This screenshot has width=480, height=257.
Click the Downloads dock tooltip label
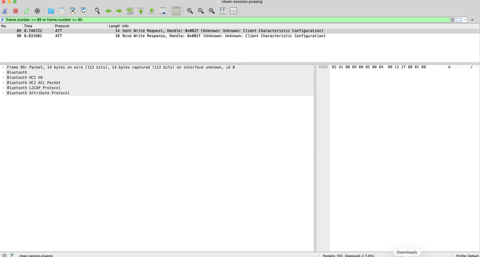coord(407,252)
